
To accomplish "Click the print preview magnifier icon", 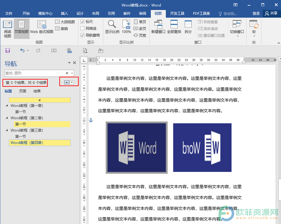I will pyautogui.click(x=85, y=51).
